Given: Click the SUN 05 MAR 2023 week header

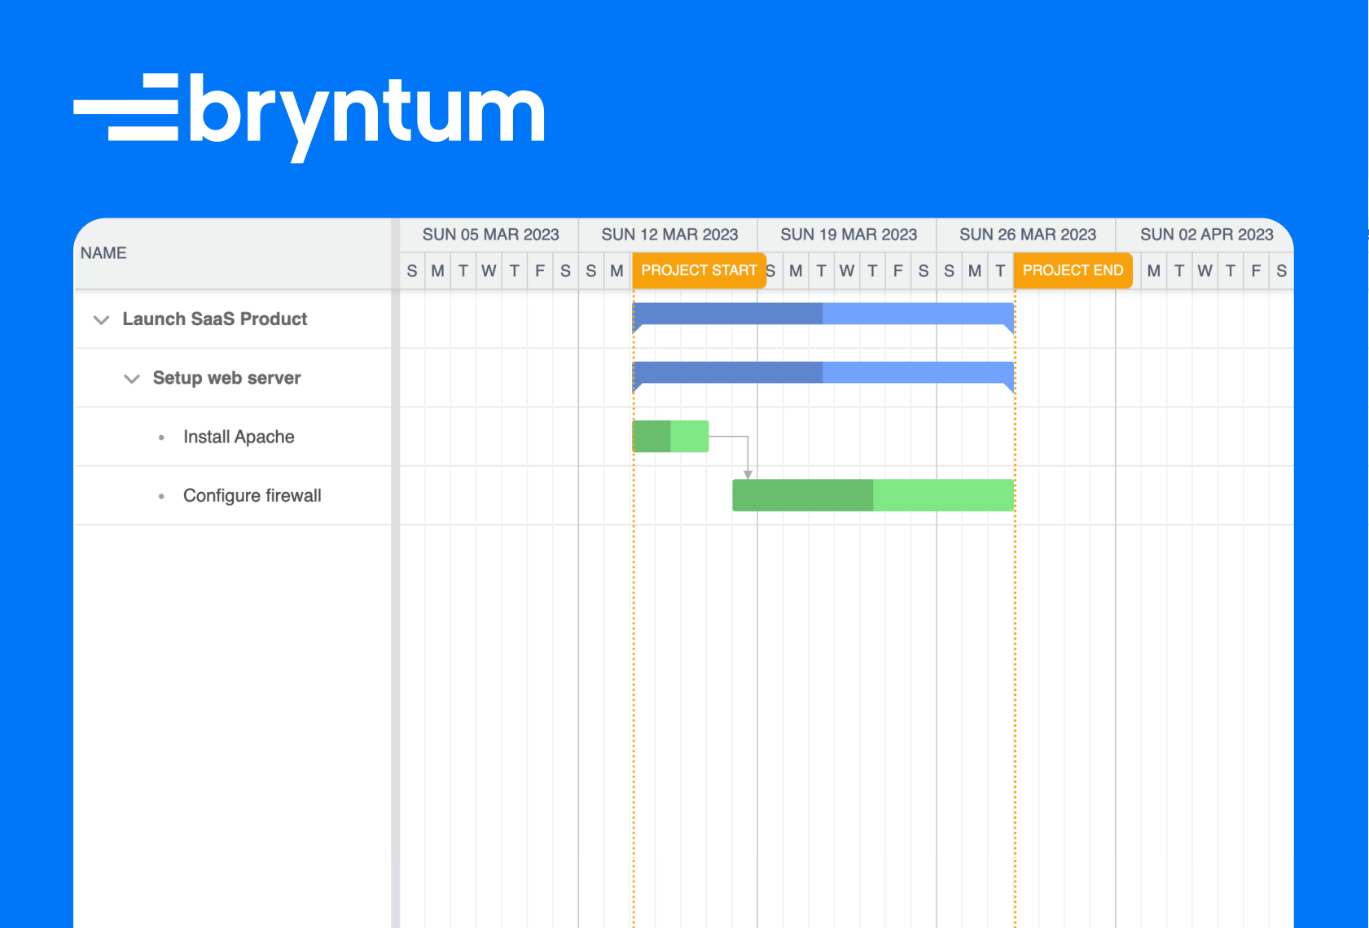Looking at the screenshot, I should point(490,234).
